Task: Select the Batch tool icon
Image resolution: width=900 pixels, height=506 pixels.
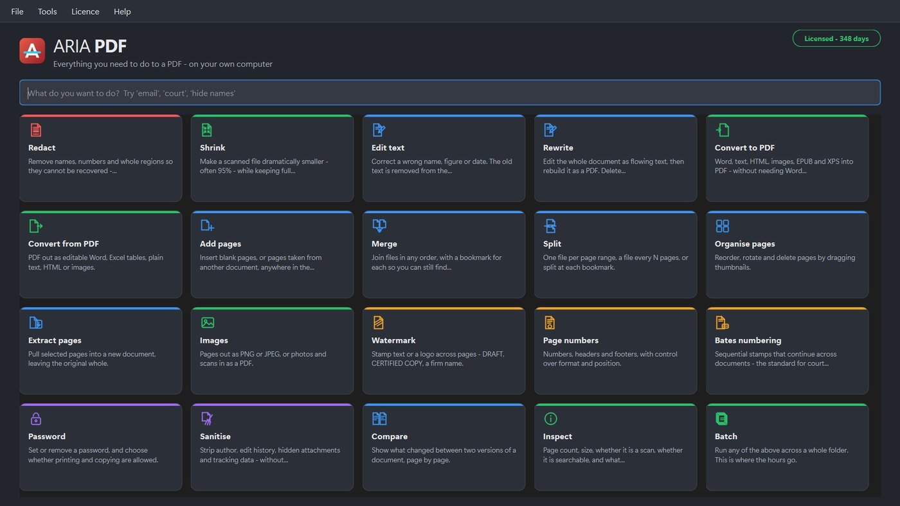Action: (722, 419)
